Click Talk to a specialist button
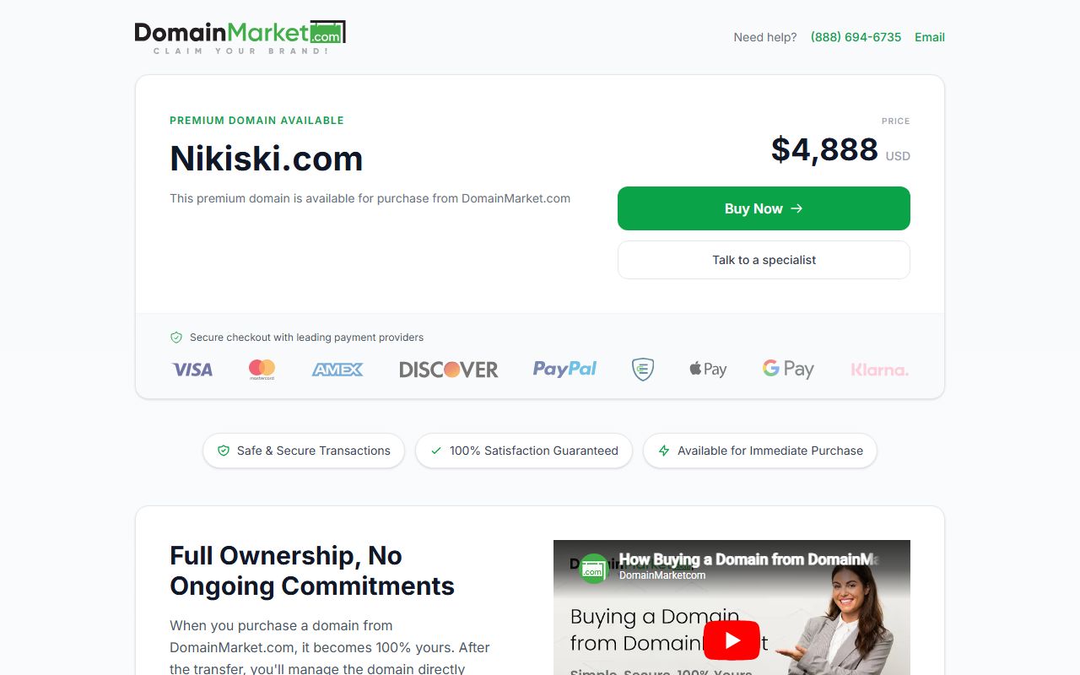 [764, 260]
